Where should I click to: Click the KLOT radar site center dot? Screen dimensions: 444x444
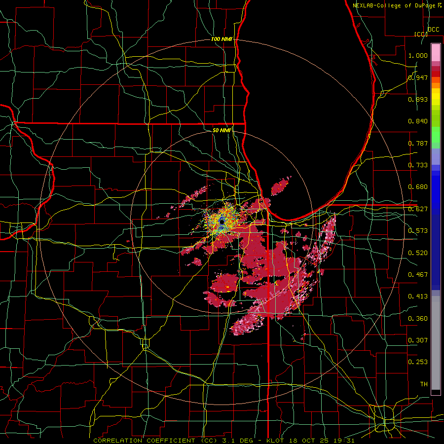222,222
